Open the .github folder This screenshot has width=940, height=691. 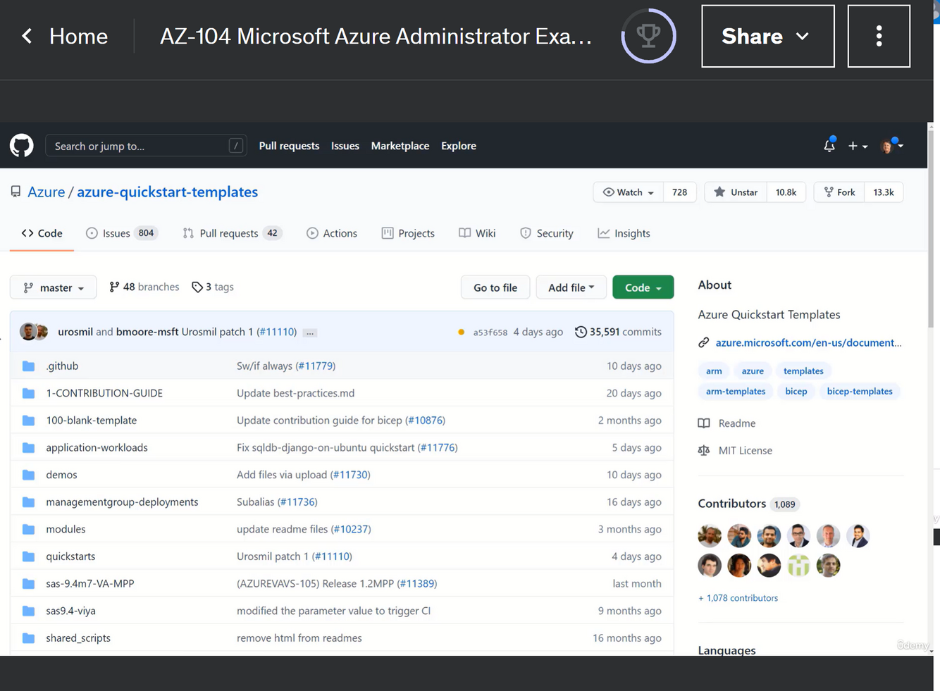pos(62,366)
